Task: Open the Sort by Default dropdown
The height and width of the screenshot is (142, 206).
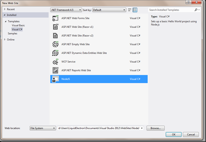Action: coord(109,10)
